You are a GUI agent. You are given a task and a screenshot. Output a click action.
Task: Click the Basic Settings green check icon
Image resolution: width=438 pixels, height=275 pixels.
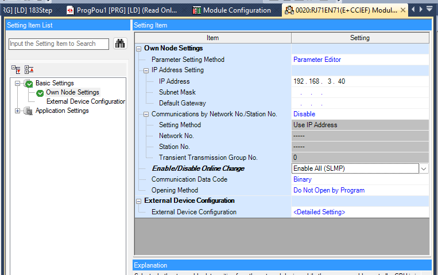coord(29,84)
